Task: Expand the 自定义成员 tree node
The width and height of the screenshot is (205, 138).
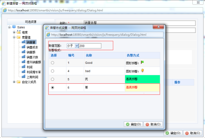Action: pos(14,82)
